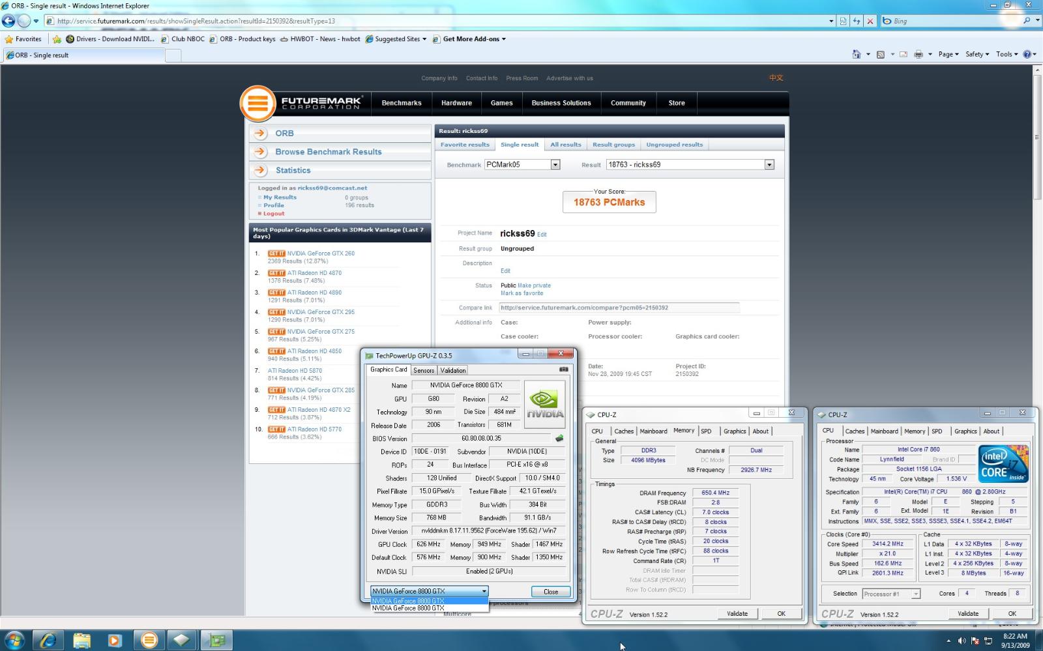1043x651 pixels.
Task: Add to Favorites bar with star-arrow icon
Action: [x=57, y=39]
